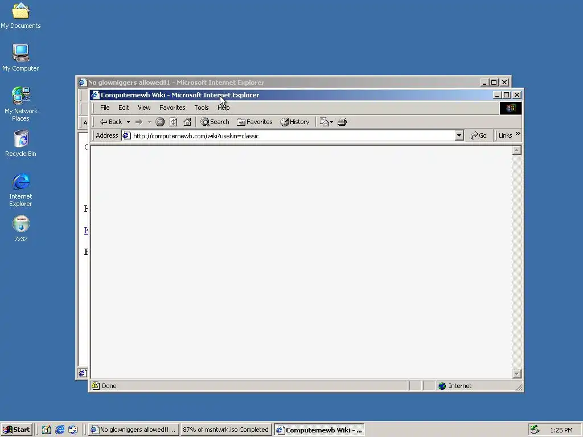The image size is (583, 437).
Task: Print the page with the Print icon
Action: click(x=342, y=122)
